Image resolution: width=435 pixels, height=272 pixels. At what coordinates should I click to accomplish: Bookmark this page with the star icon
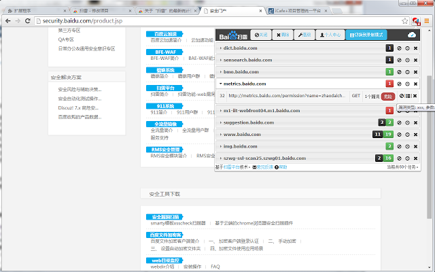pos(405,21)
